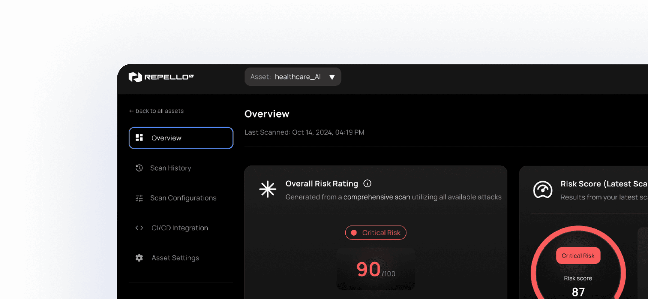Image resolution: width=648 pixels, height=299 pixels.
Task: Click the Scan History clock icon
Action: coord(139,168)
